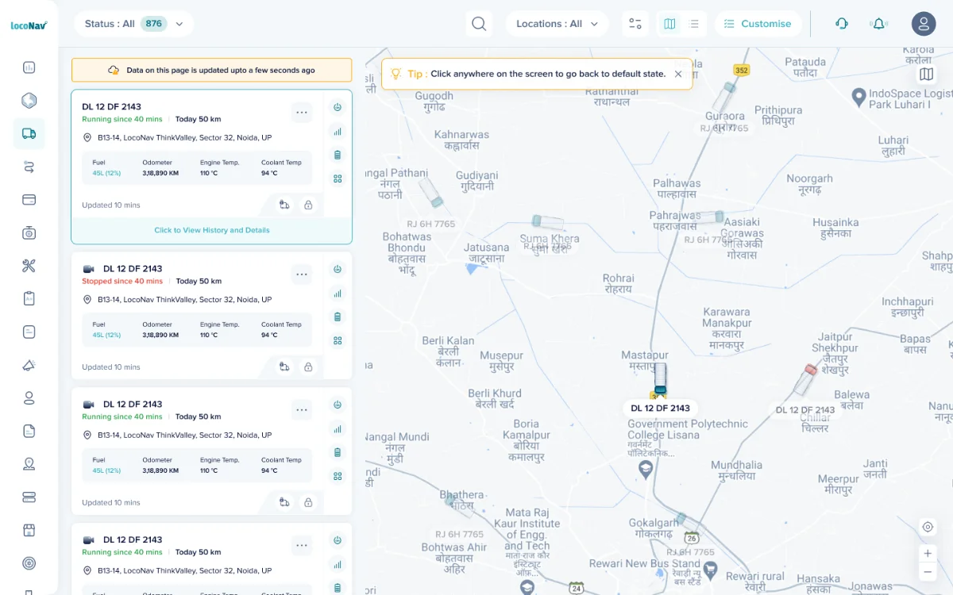
Task: Open the truck vehicles icon in sidebar
Action: [29, 134]
